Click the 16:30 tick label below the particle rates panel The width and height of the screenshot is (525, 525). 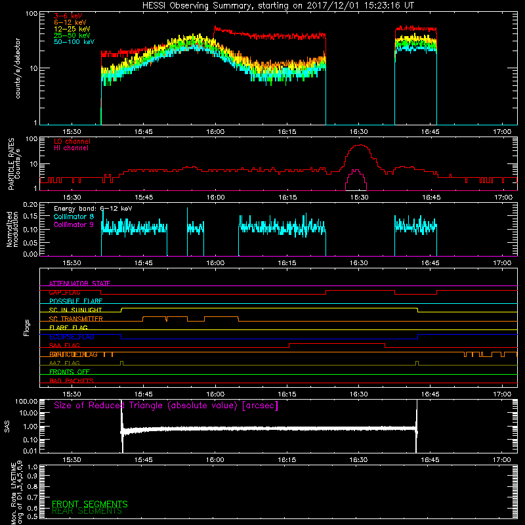(359, 198)
